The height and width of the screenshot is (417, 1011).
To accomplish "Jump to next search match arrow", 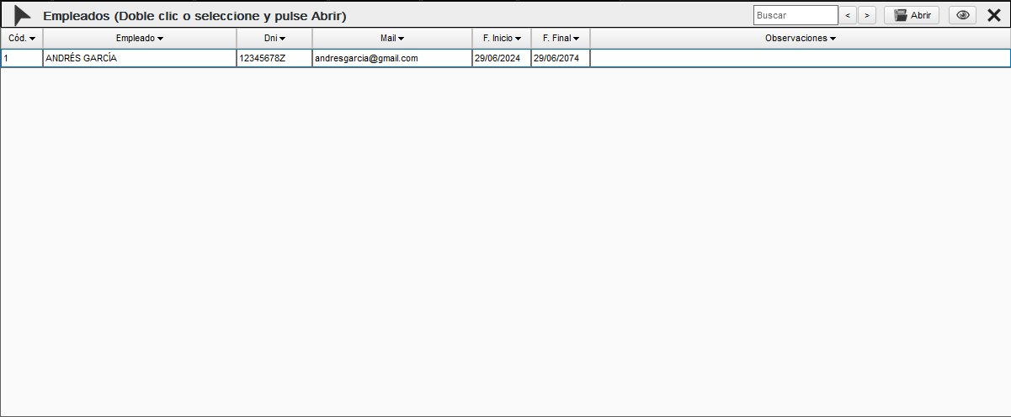I will click(x=867, y=15).
